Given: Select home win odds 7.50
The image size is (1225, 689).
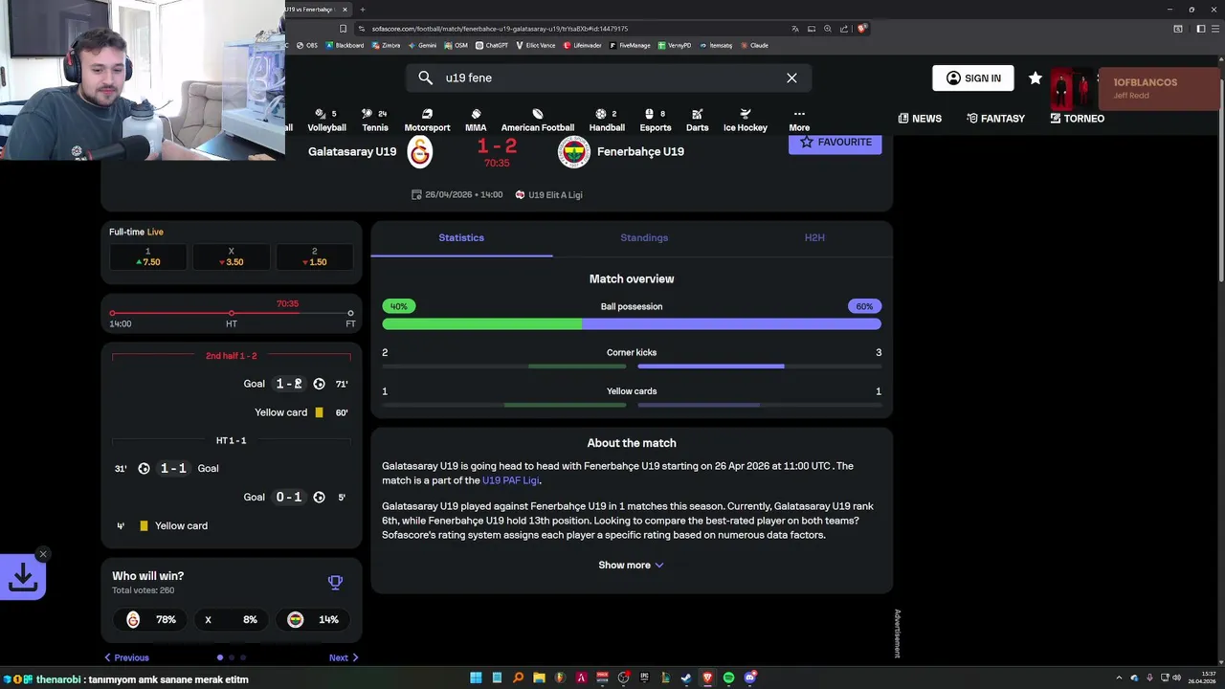Looking at the screenshot, I should (147, 256).
